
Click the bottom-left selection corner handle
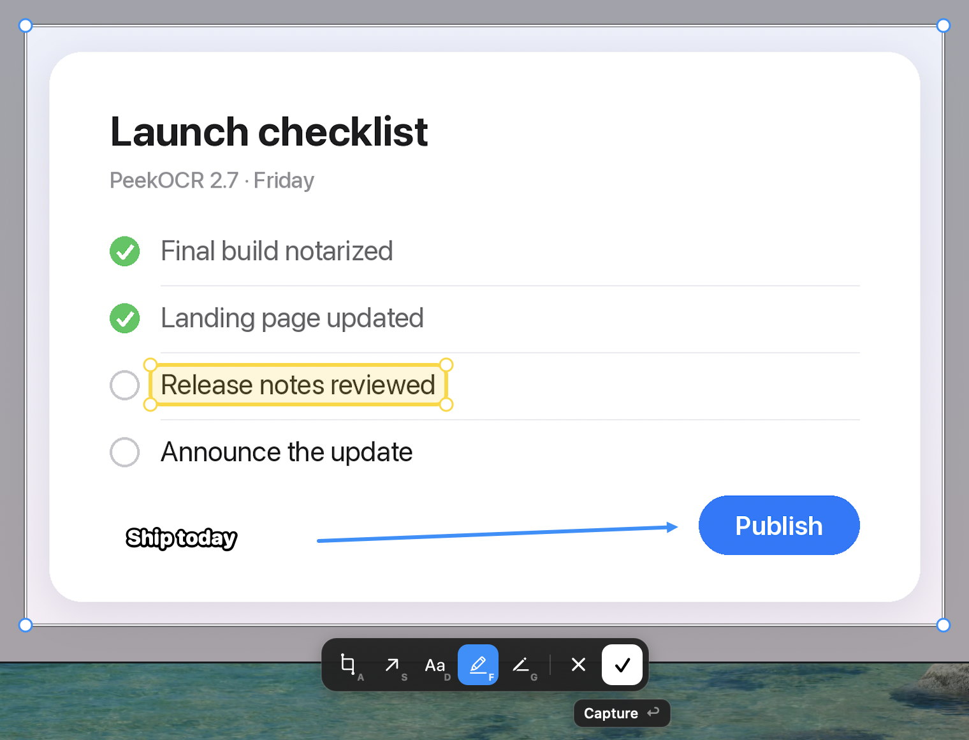(x=25, y=625)
